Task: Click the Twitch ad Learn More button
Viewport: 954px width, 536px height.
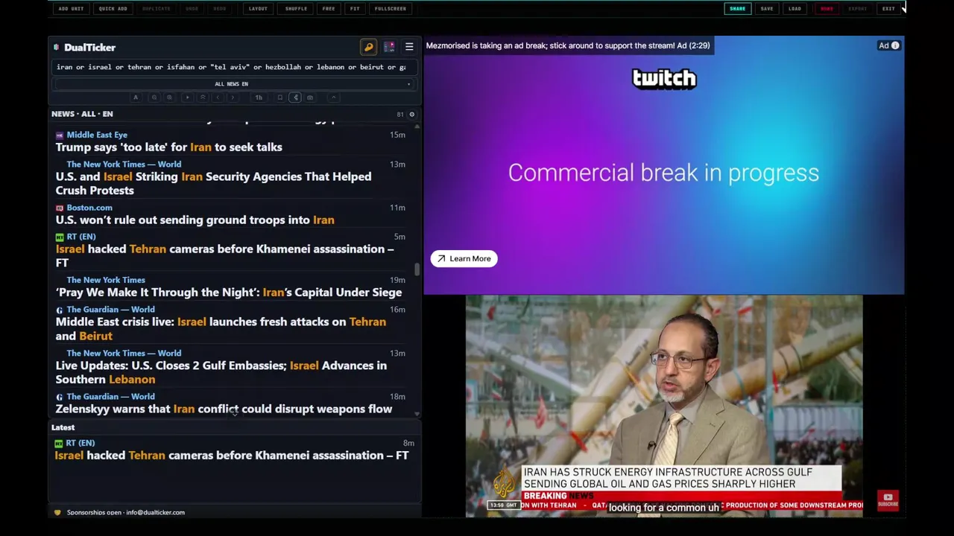Action: (x=464, y=258)
